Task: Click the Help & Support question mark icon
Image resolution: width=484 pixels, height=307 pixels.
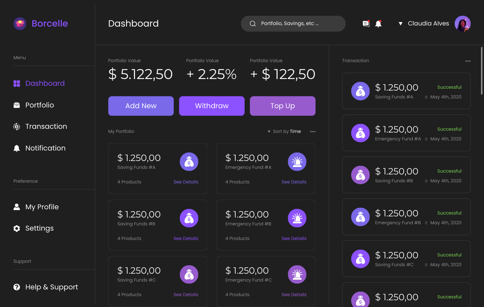Action: (x=17, y=287)
